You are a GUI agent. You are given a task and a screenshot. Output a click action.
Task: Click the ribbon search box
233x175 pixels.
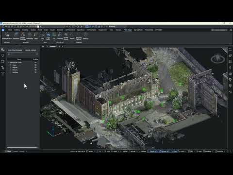point(219,30)
